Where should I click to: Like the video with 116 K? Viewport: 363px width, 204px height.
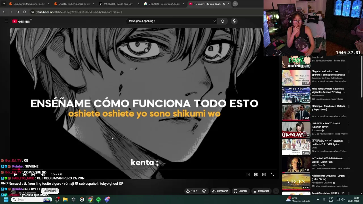(192, 191)
